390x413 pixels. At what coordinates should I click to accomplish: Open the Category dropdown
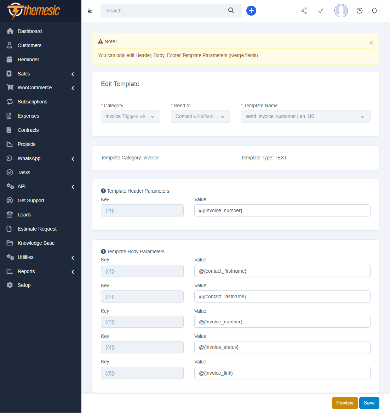click(x=131, y=117)
